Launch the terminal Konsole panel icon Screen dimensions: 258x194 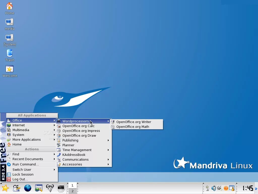[61, 188]
